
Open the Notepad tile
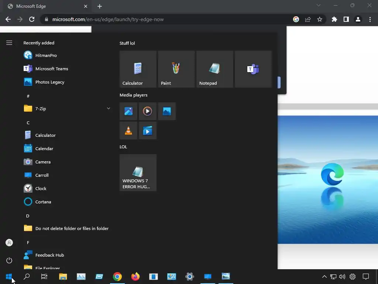point(215,69)
